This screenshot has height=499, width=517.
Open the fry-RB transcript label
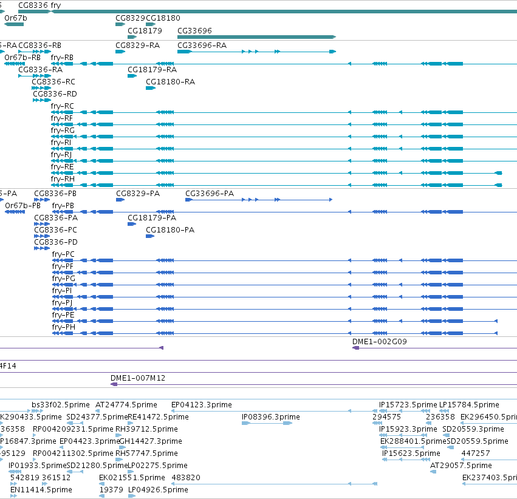[62, 58]
